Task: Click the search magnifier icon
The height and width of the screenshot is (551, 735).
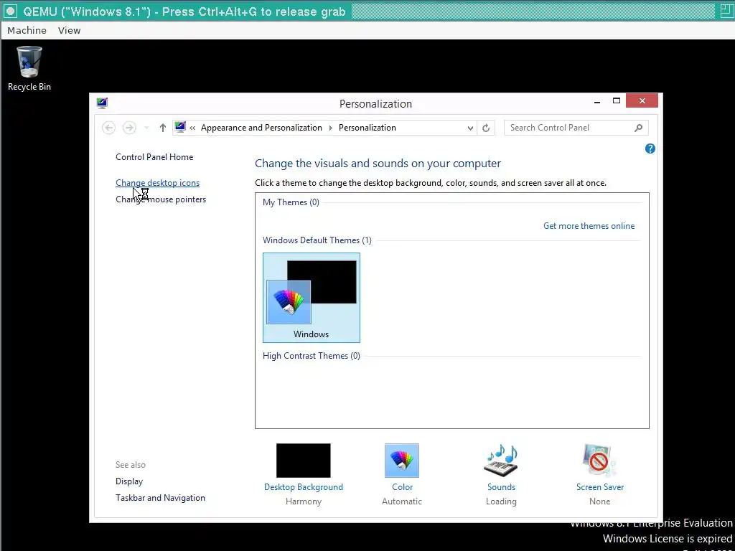Action: 638,128
